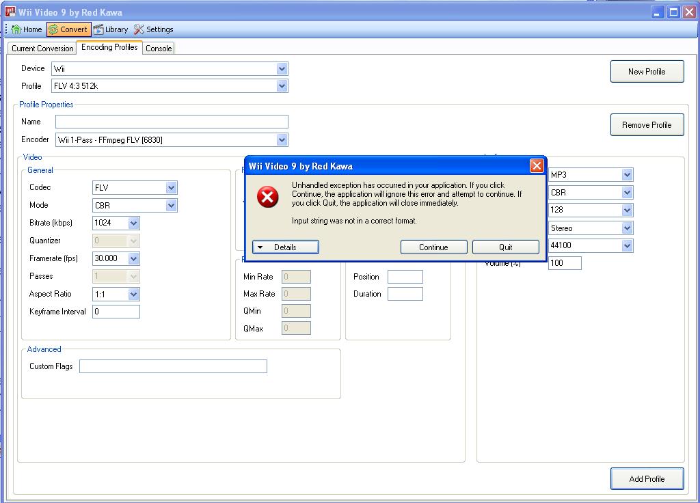Click the Keyframe Interval field
This screenshot has width=700, height=503.
click(x=116, y=312)
